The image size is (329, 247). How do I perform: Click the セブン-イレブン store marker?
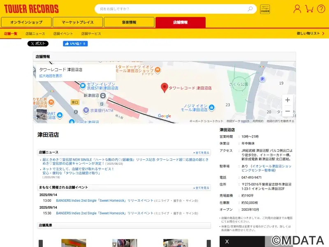point(83,86)
